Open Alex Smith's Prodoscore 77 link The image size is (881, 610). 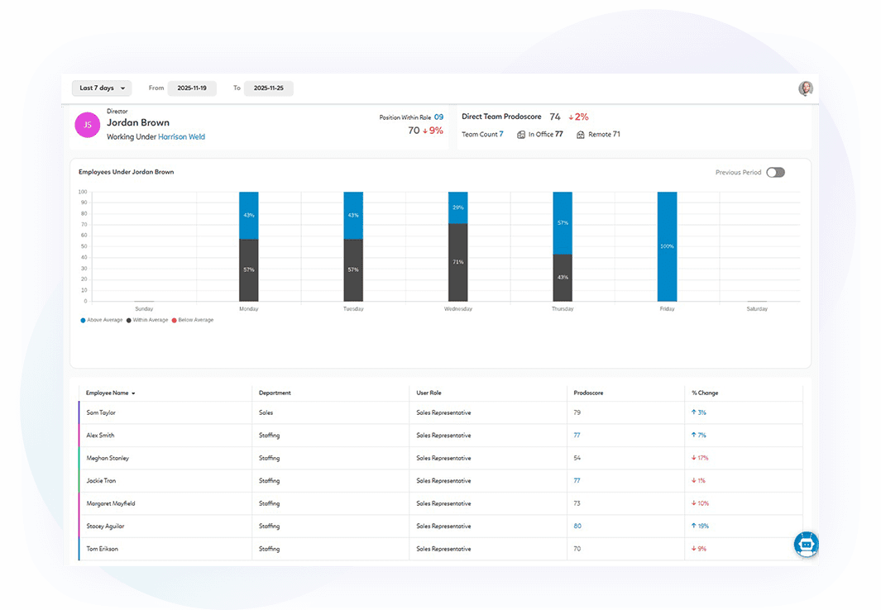[577, 435]
